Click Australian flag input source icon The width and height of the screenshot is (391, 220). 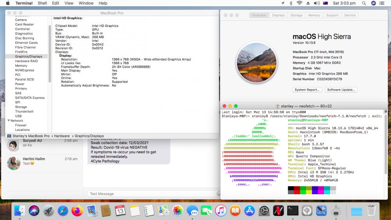[325, 3]
